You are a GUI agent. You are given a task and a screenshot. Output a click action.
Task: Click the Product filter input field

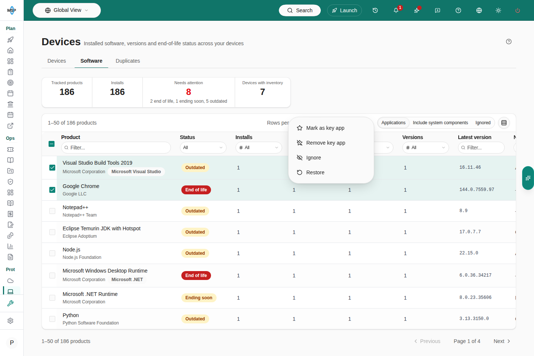pos(116,148)
